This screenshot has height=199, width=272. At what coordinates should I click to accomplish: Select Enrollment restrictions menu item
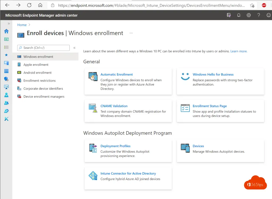pyautogui.click(x=39, y=81)
